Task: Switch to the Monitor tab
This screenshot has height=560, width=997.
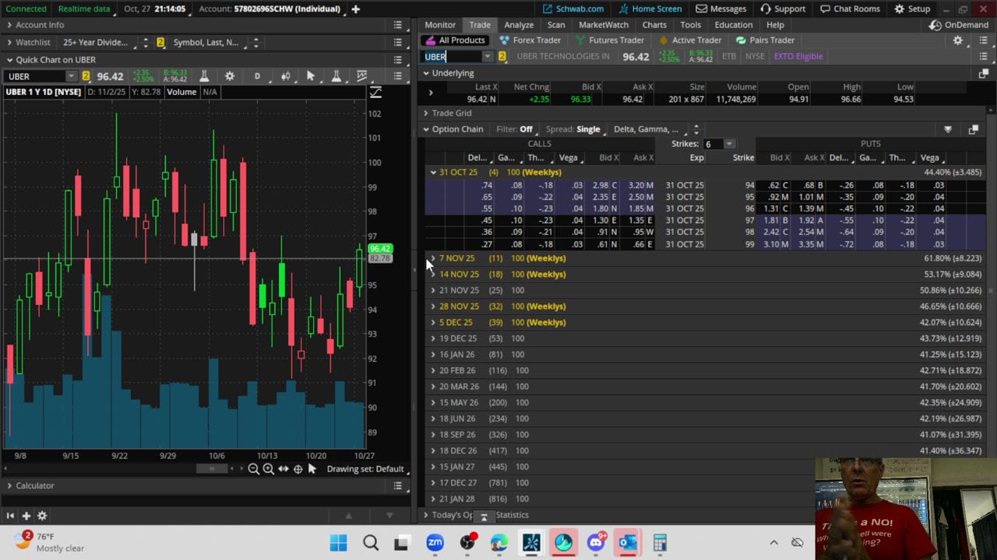Action: pos(440,25)
